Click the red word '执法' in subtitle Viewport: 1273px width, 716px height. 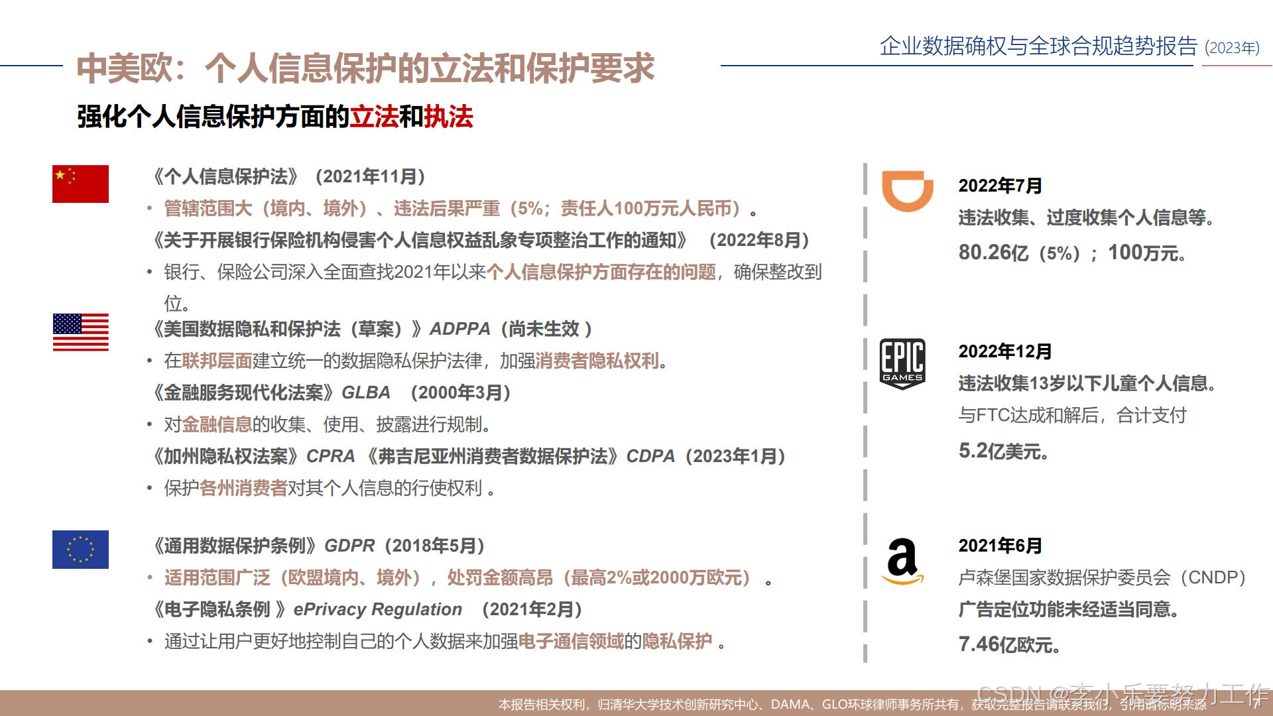[x=448, y=117]
